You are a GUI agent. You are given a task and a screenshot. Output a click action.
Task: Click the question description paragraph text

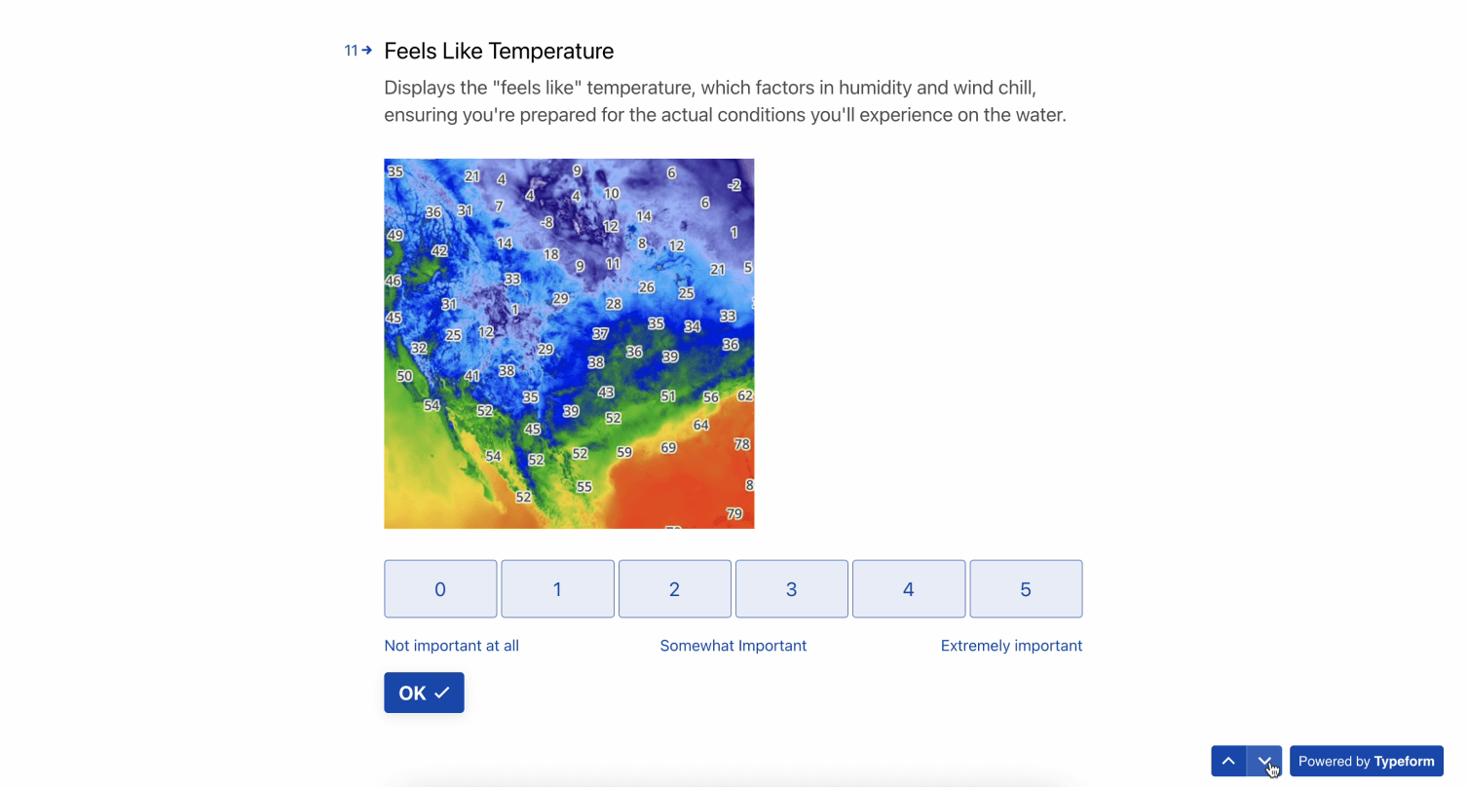tap(725, 101)
